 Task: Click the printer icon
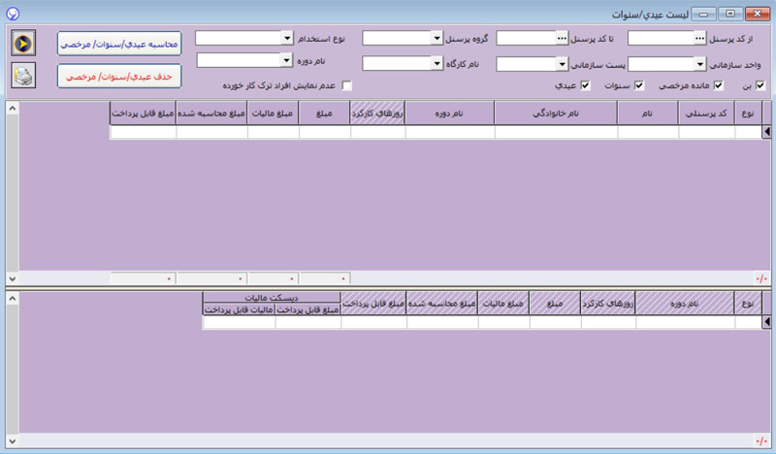23,76
